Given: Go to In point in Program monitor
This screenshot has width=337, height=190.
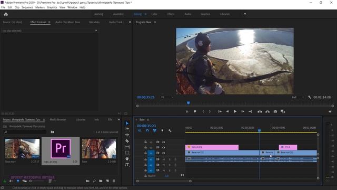Looking at the screenshot, I should 220,111.
